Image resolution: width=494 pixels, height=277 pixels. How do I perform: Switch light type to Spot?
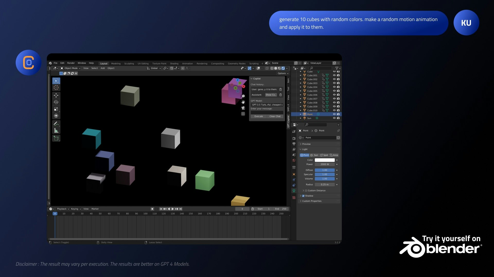pyautogui.click(x=324, y=155)
